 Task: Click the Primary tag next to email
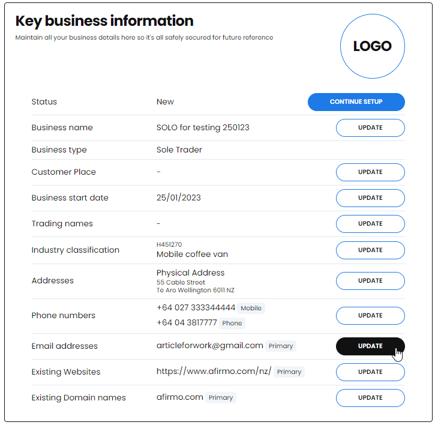pyautogui.click(x=281, y=346)
